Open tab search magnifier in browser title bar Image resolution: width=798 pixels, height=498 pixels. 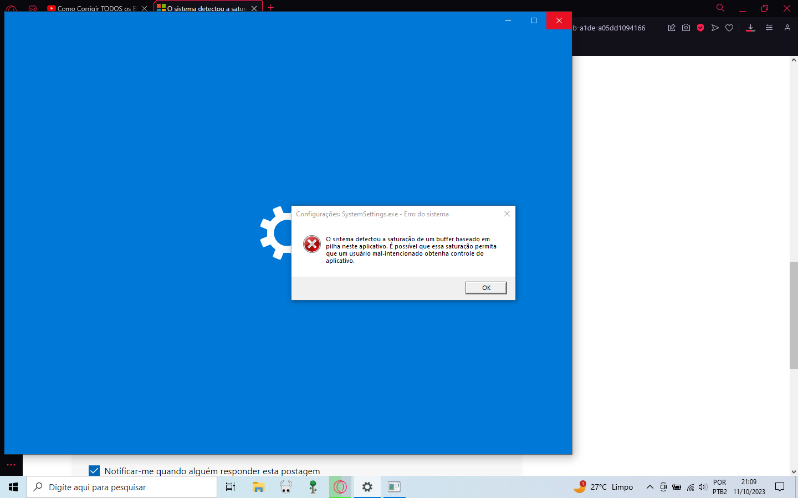coord(720,8)
